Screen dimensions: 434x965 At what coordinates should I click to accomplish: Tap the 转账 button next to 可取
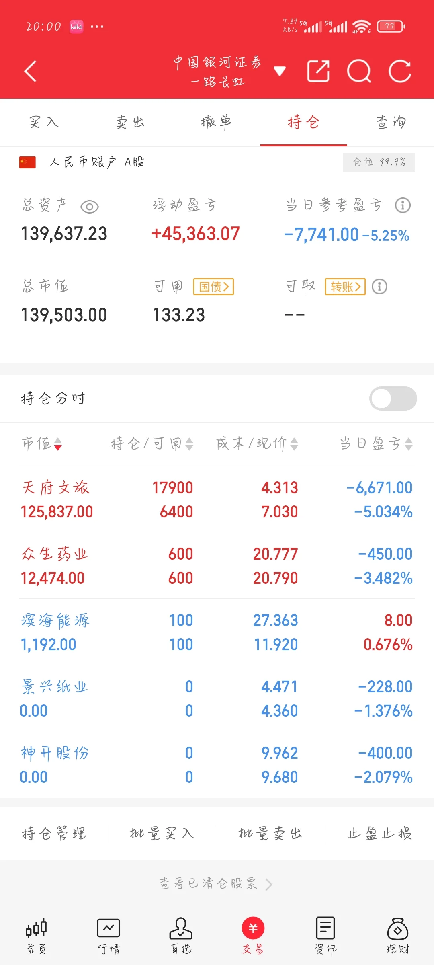[x=345, y=287]
